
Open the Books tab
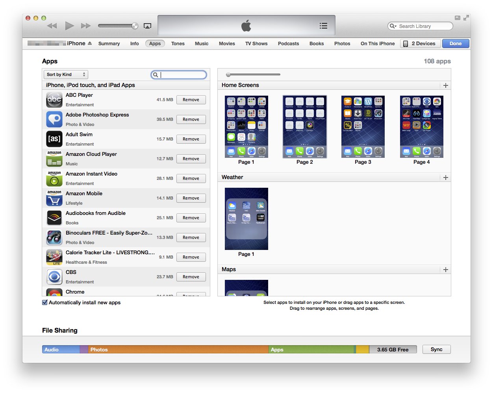[x=317, y=44]
